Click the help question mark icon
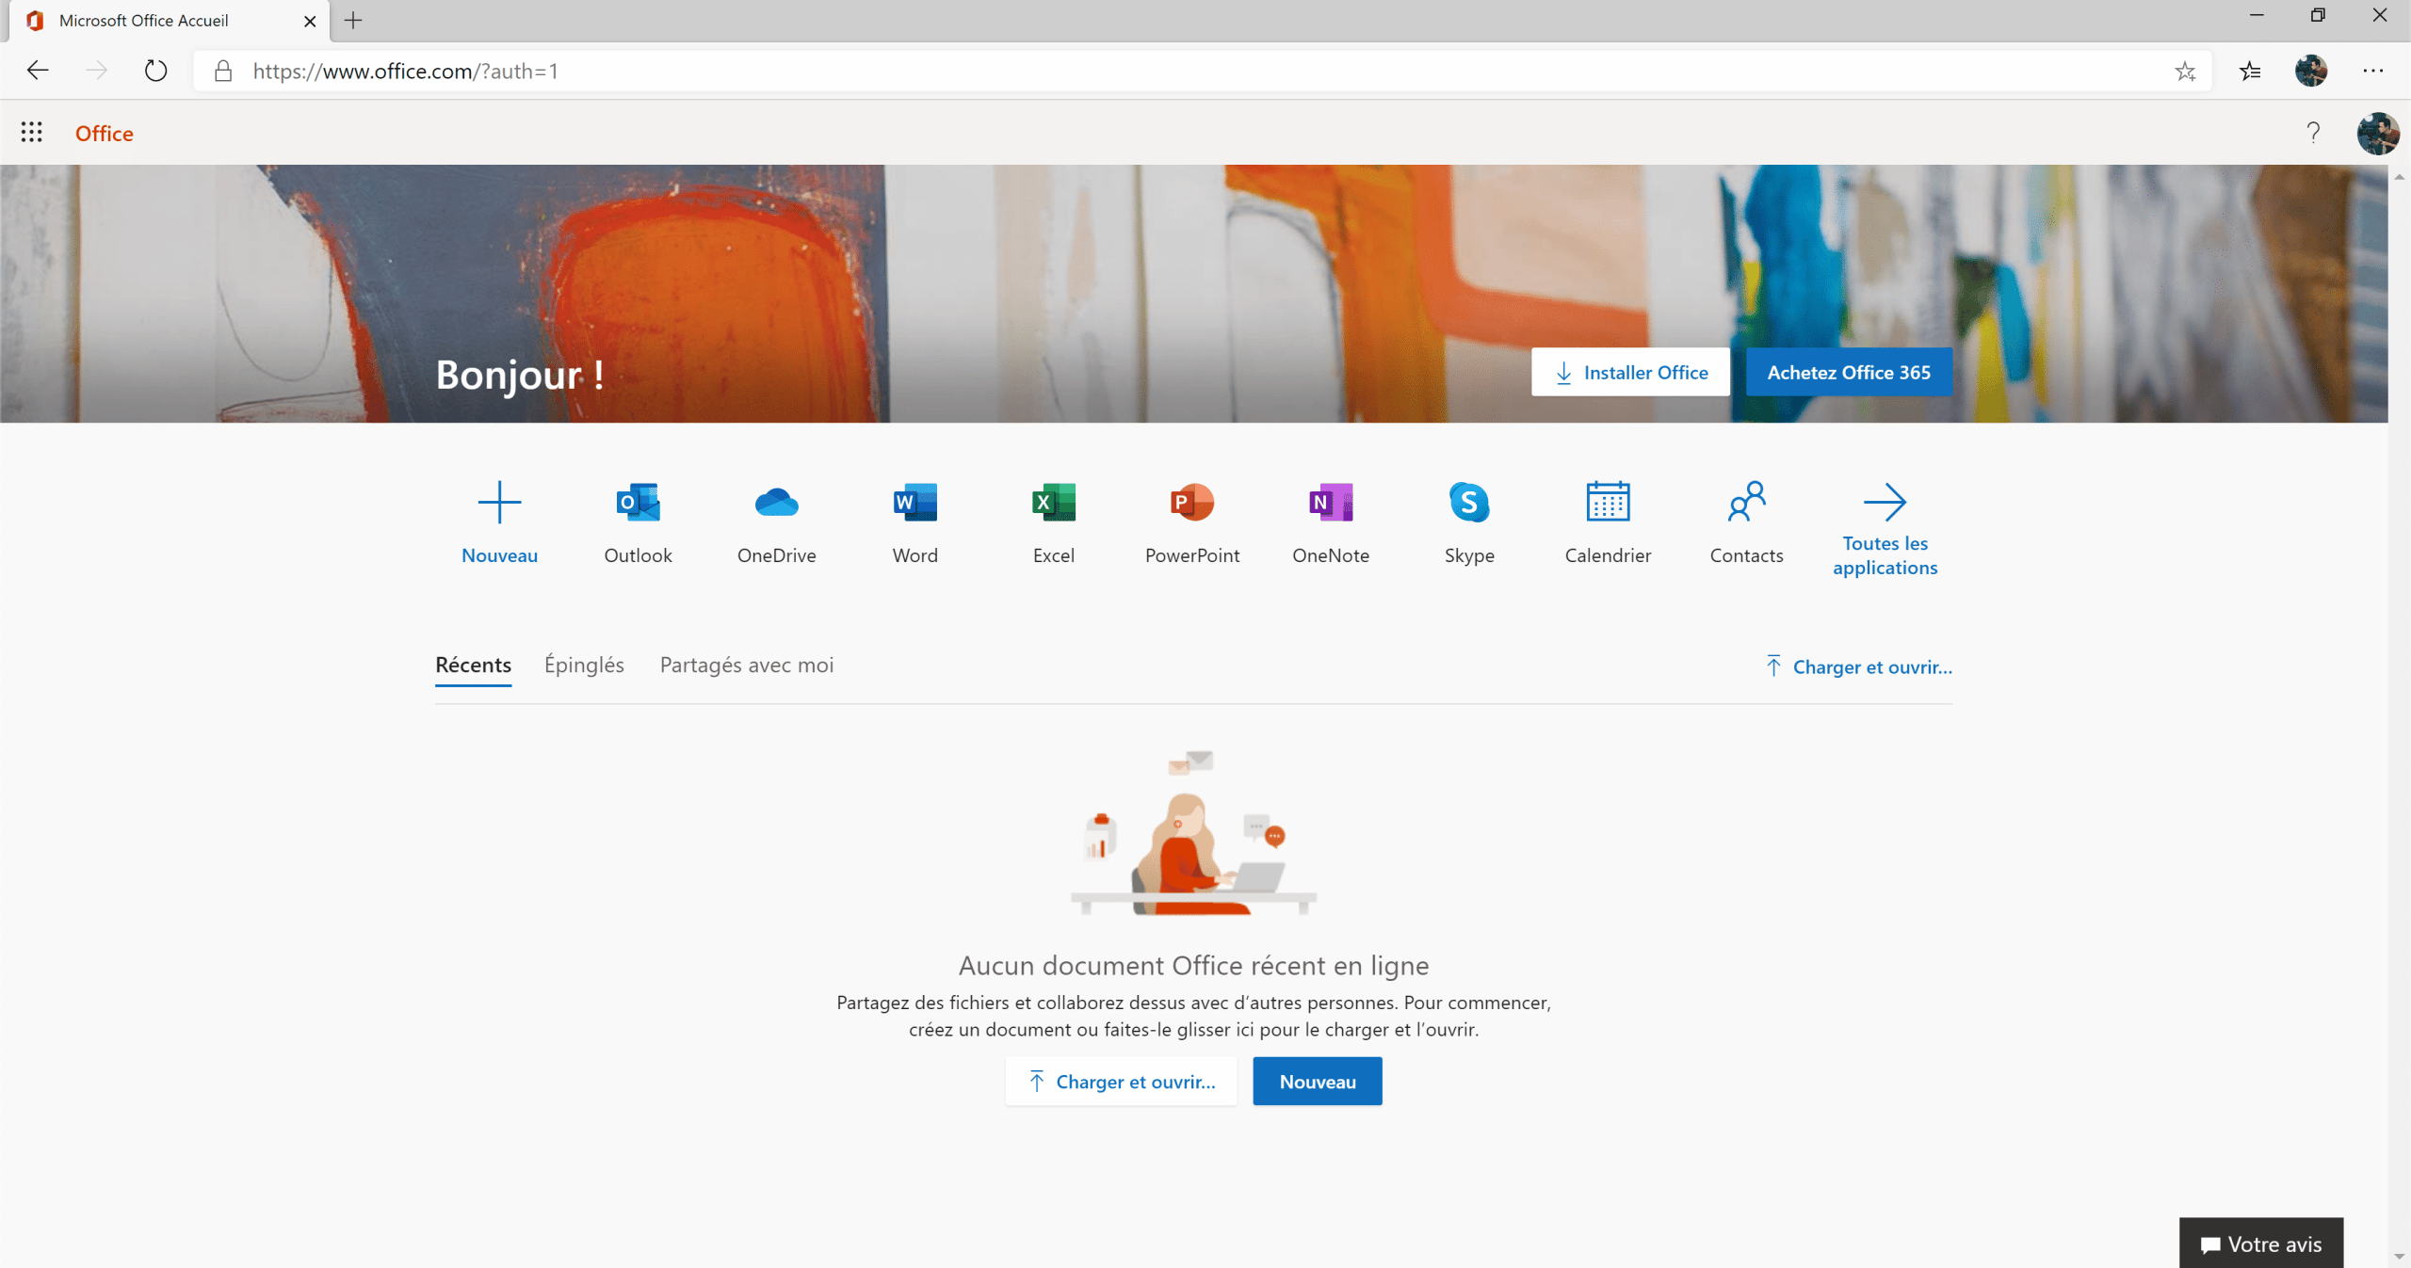The image size is (2411, 1268). (x=2312, y=133)
